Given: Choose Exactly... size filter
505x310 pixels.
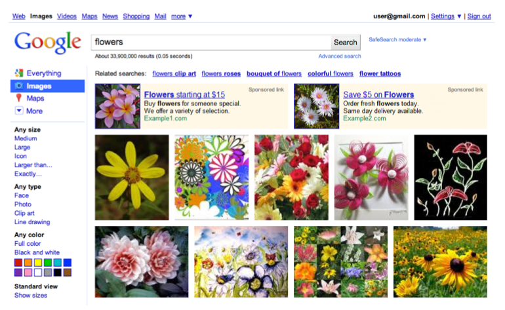Looking at the screenshot, I should (28, 174).
